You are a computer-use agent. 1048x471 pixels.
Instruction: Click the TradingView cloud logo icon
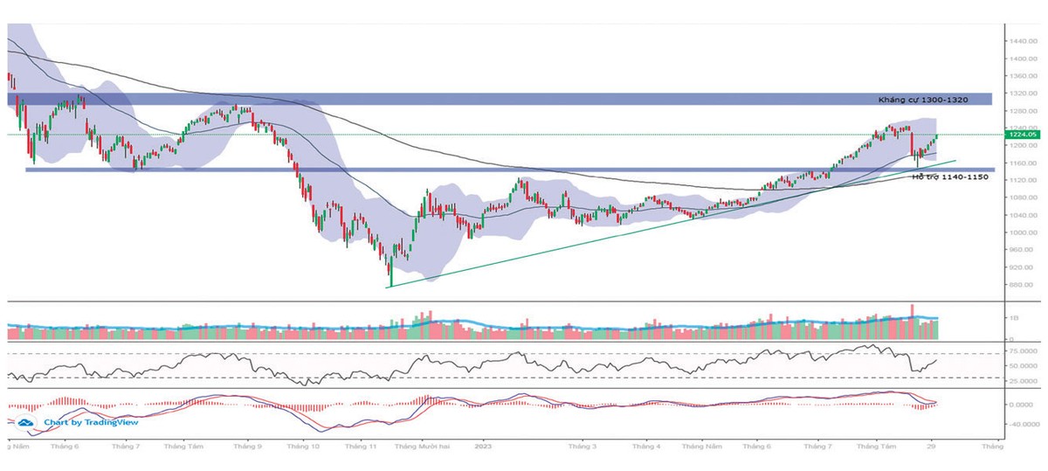[28, 422]
